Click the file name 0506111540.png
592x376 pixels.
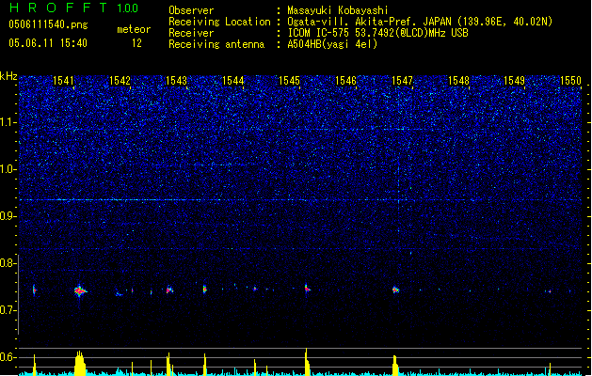click(x=48, y=25)
